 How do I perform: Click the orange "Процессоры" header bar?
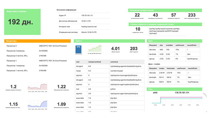(x=37, y=41)
